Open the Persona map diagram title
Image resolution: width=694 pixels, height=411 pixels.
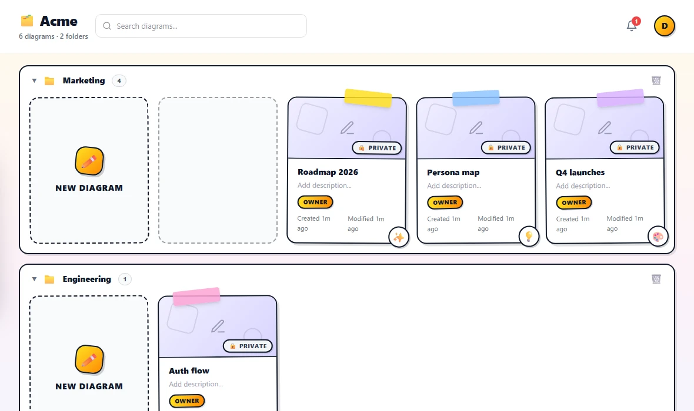pos(453,173)
